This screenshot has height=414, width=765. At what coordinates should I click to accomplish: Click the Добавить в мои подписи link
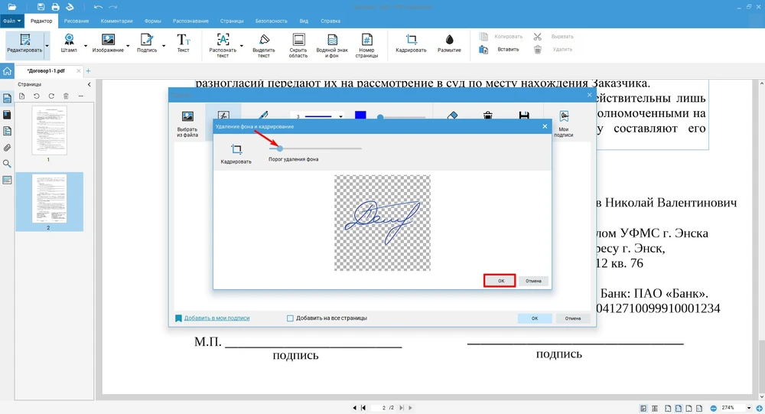216,318
